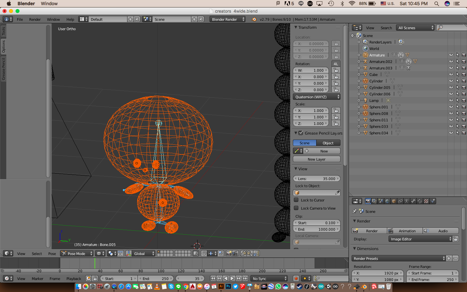The width and height of the screenshot is (467, 292).
Task: Click the Texture properties checkerboard icon
Action: coord(426,201)
